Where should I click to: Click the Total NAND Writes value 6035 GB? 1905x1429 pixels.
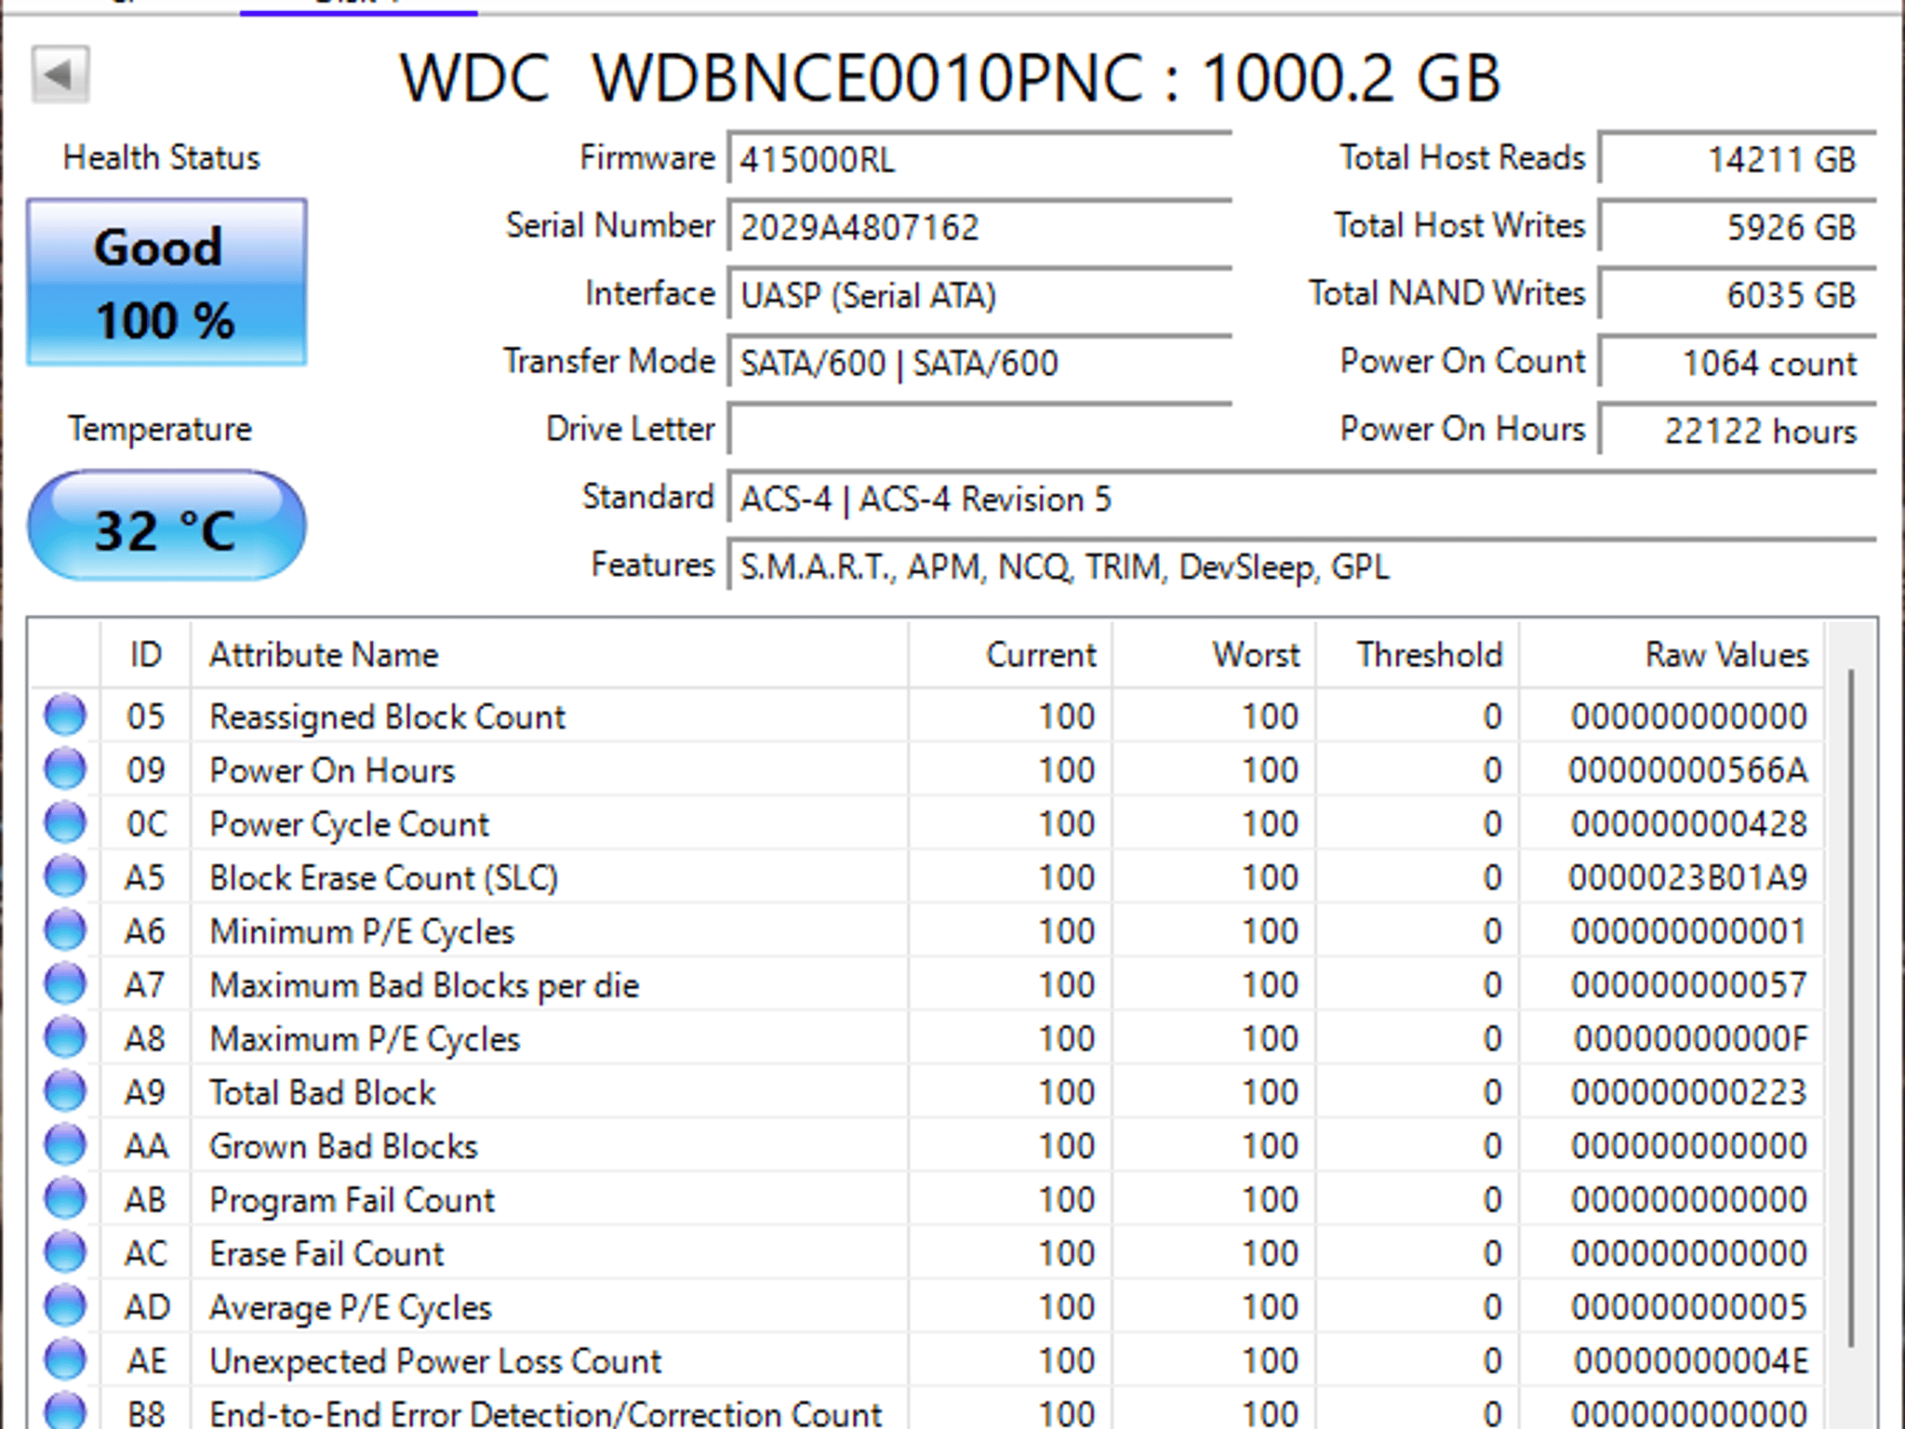click(1737, 295)
